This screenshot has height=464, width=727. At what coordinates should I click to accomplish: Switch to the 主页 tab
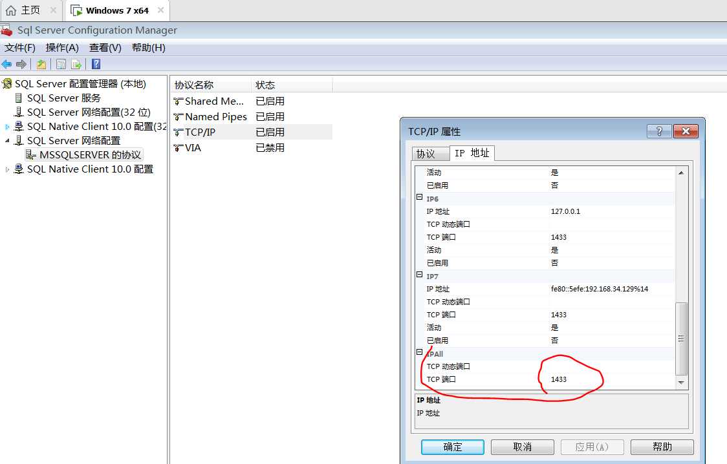click(30, 10)
